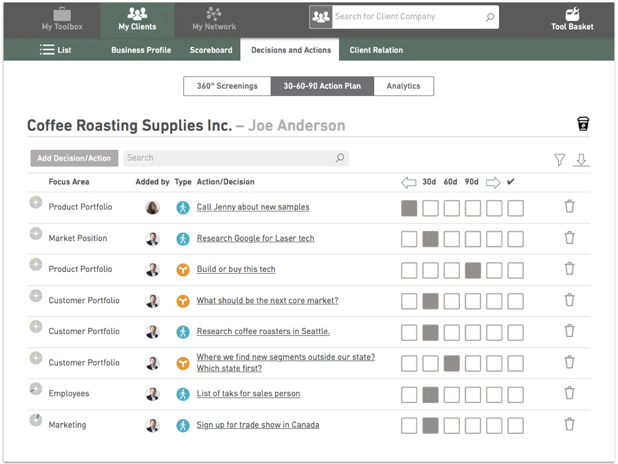The height and width of the screenshot is (464, 618).
Task: Tick the 60d box for Research Google for Laser tech
Action: click(451, 239)
